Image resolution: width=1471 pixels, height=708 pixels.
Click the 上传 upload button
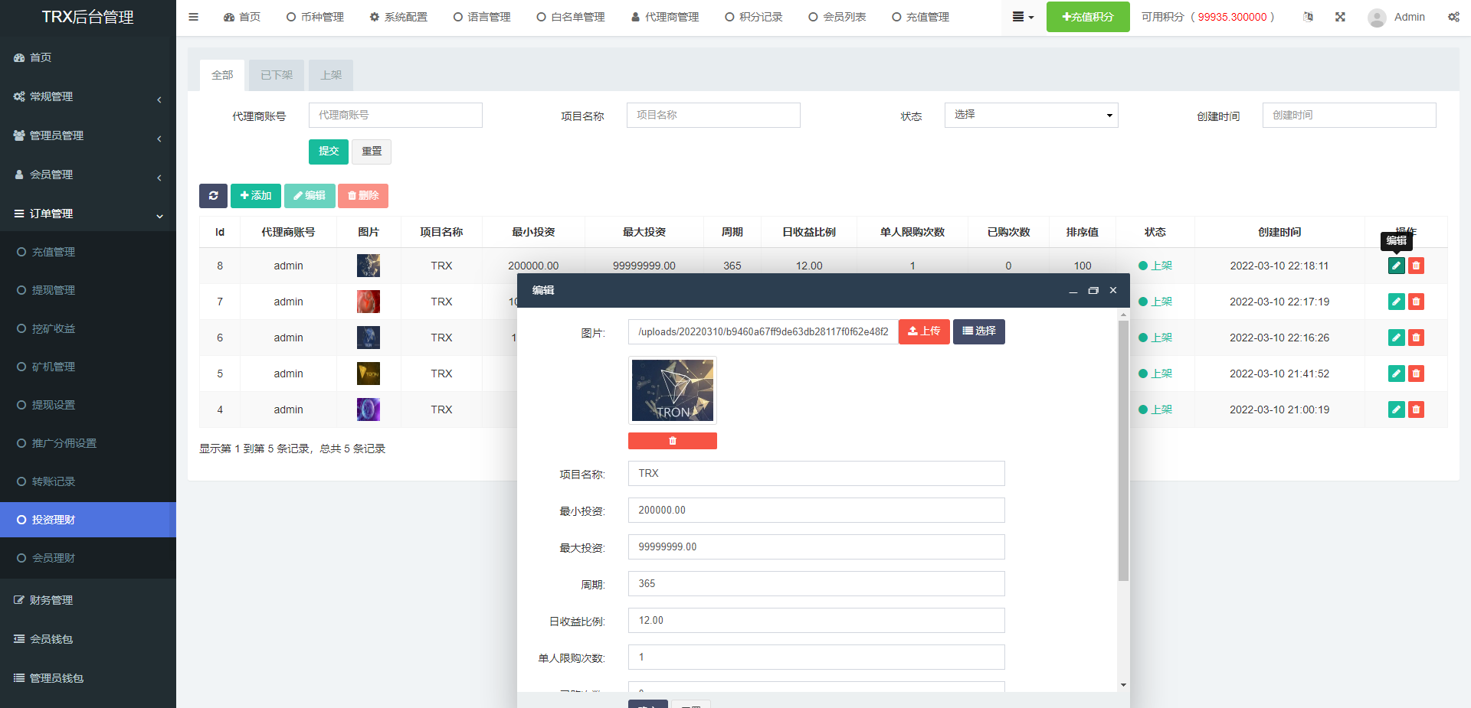pos(923,331)
